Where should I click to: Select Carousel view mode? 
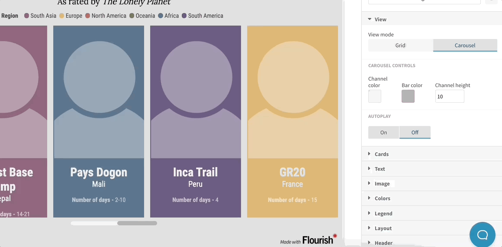(465, 45)
